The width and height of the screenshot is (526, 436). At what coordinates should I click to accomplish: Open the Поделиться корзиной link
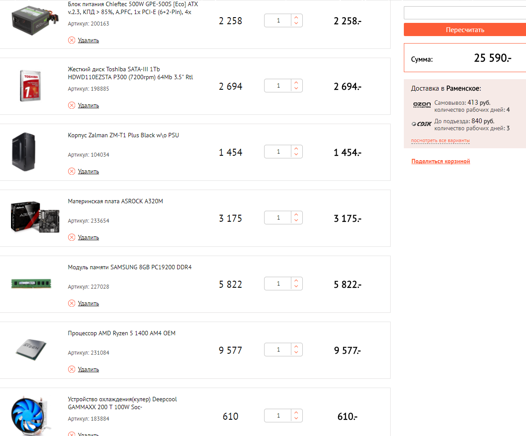click(x=440, y=161)
